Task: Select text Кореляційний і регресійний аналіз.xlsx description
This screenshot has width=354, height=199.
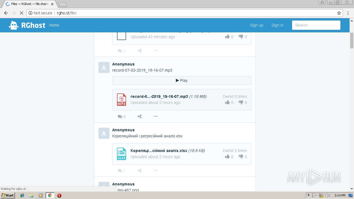Action: pos(147,136)
